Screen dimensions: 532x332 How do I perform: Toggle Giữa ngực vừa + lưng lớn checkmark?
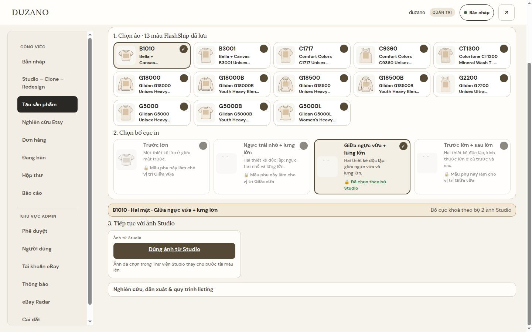click(403, 146)
